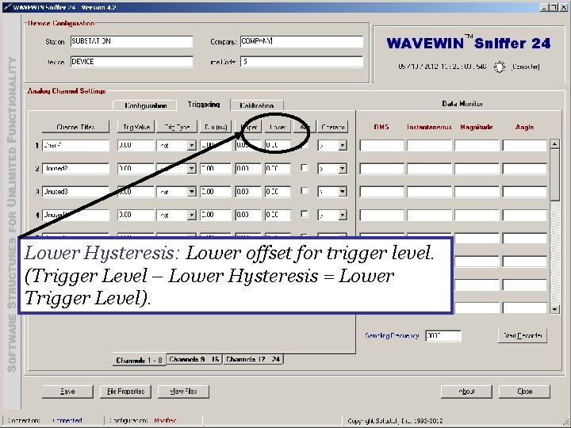Click the Operand column header button
Screen dimensions: 571x428
coord(333,127)
